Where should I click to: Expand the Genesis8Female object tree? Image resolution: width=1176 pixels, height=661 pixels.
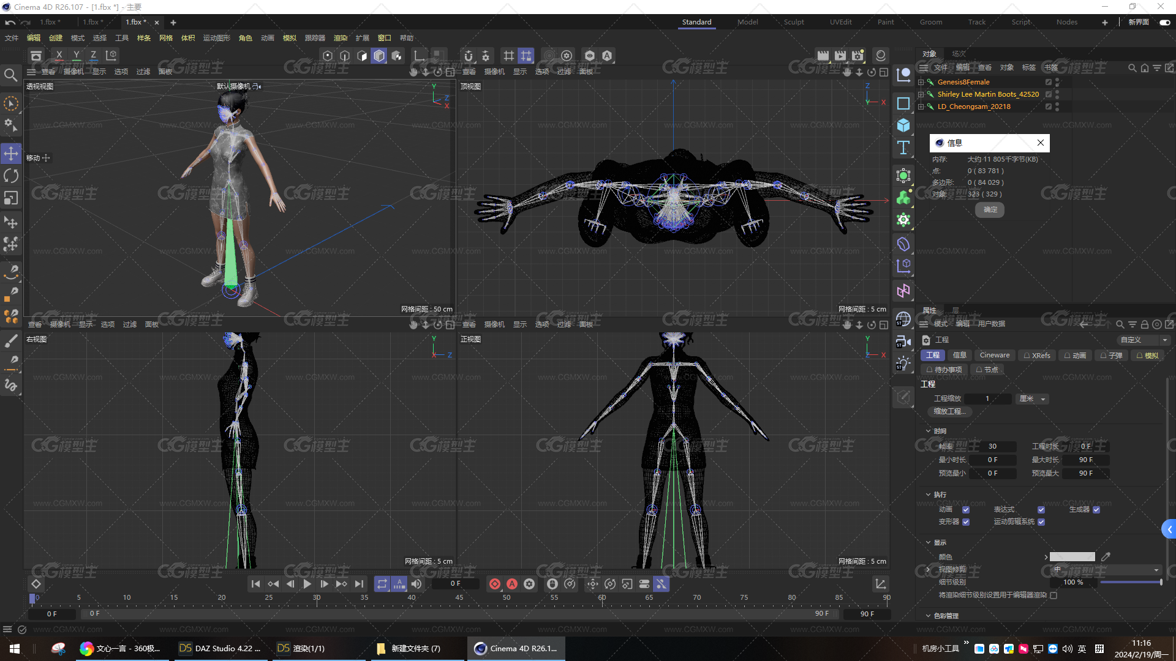[921, 82]
